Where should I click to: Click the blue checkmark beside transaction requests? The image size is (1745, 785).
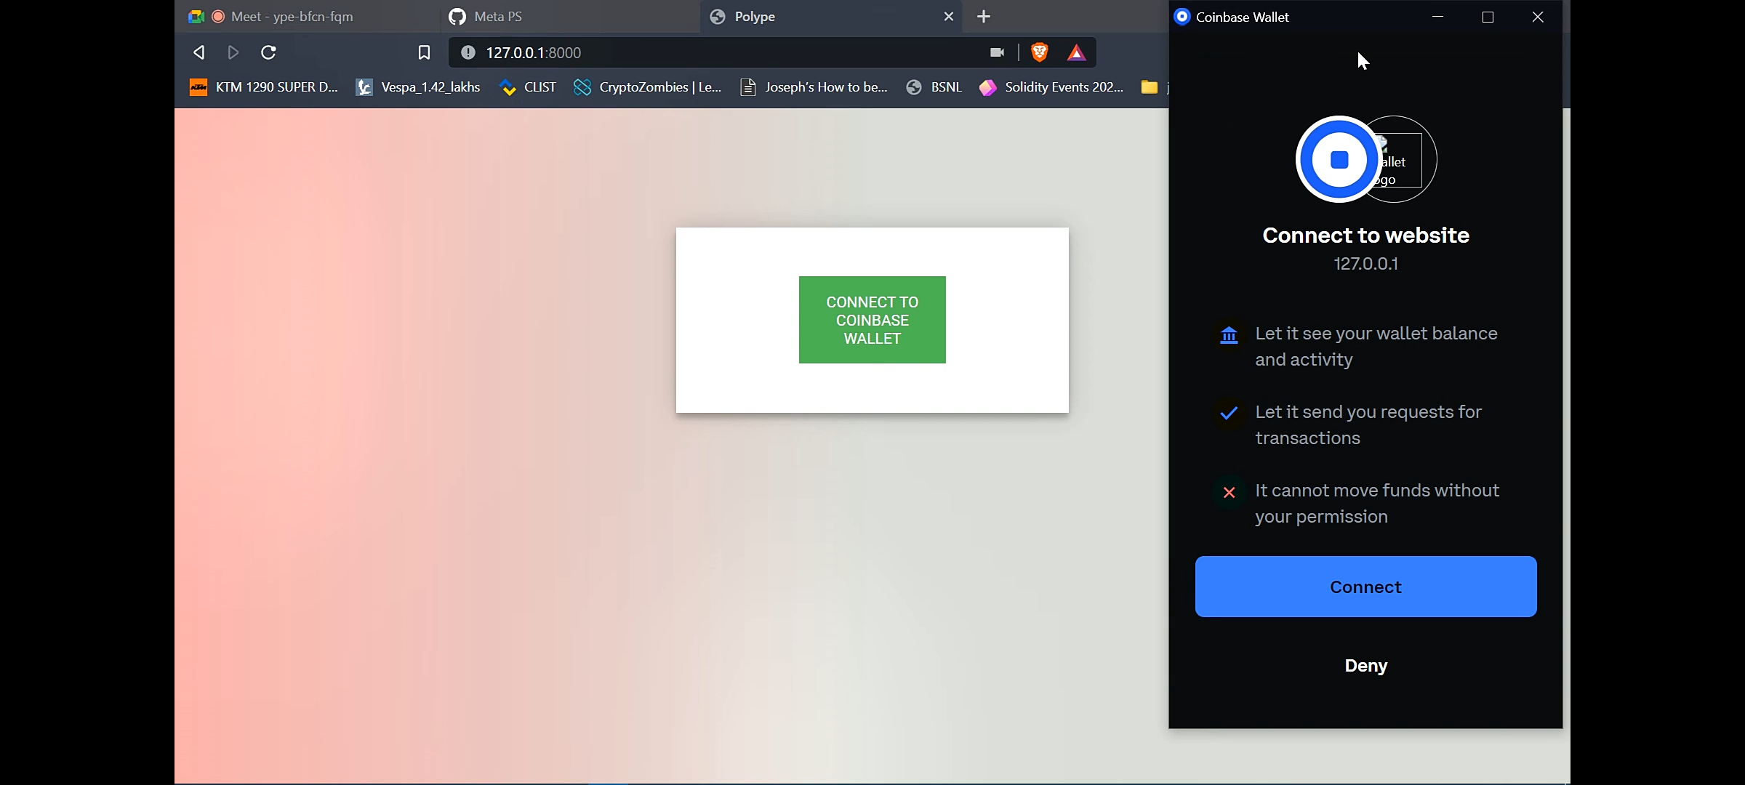[1229, 413]
